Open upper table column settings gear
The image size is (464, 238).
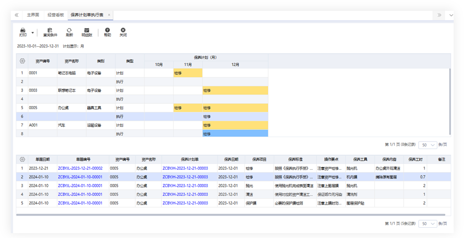(22, 61)
